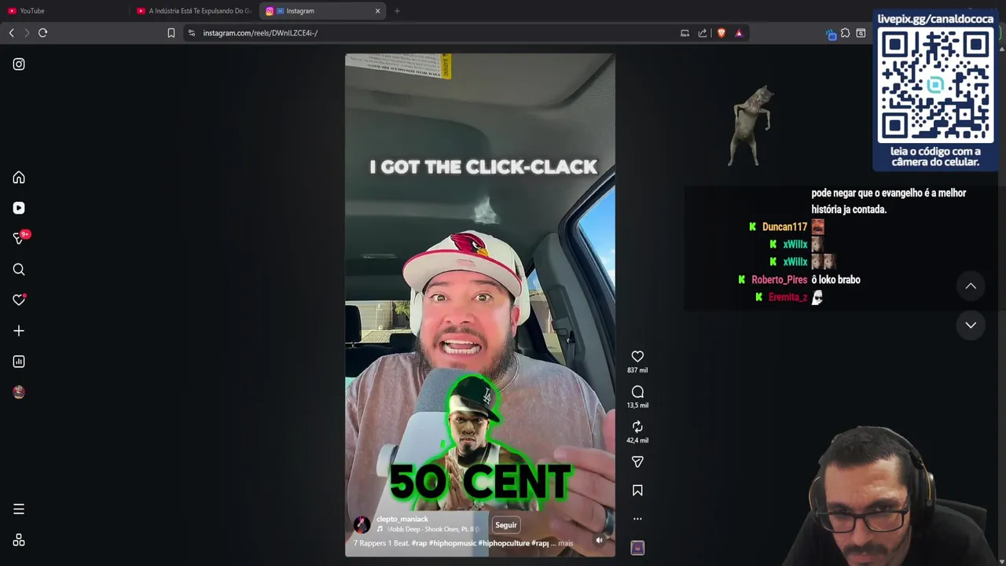1006x566 pixels.
Task: Click Duncan117 username in chat overlay
Action: point(784,227)
